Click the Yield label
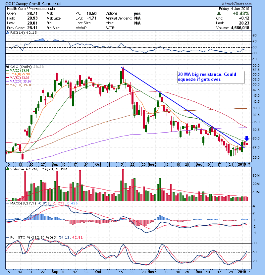265x275 pixels. [x=110, y=23]
